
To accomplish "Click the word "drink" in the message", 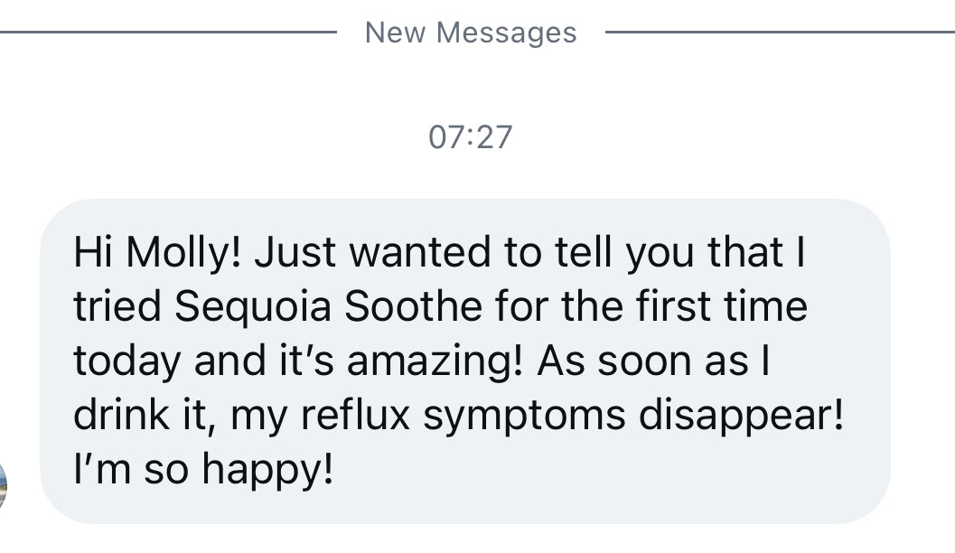I will [x=121, y=416].
